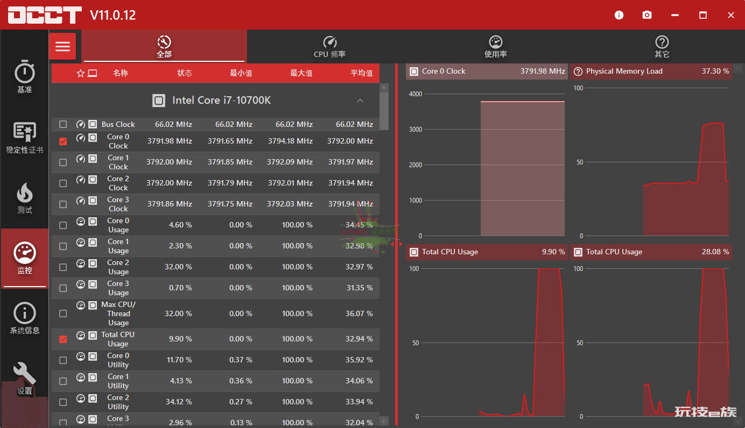Check the Core 0 Usage checkbox
This screenshot has height=428, width=745.
63,225
